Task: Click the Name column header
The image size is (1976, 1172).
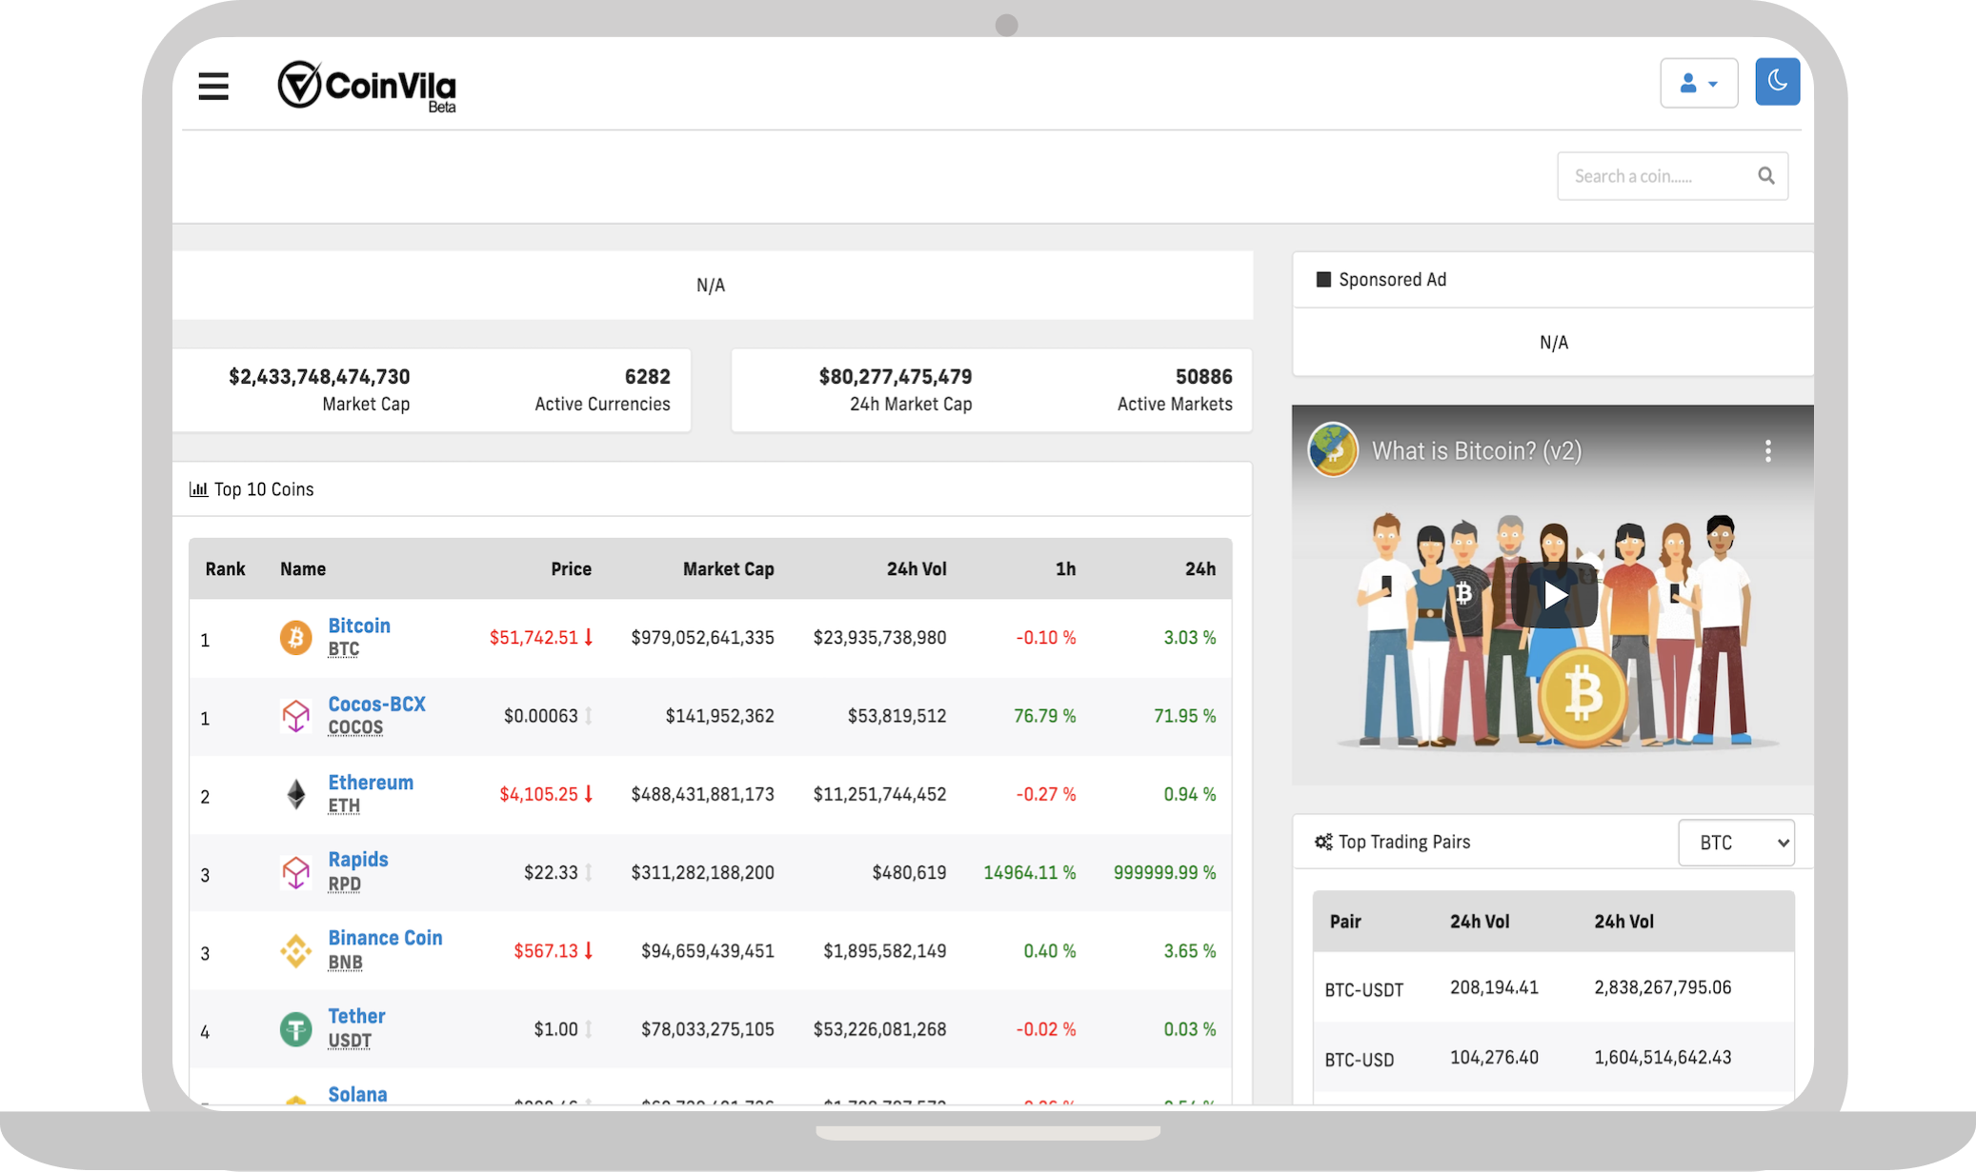Action: (x=303, y=569)
